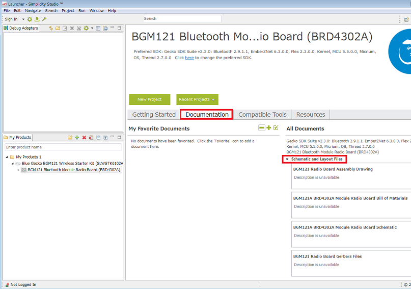The height and width of the screenshot is (289, 411).
Task: Switch to Compatible Tools tab
Action: pyautogui.click(x=262, y=115)
